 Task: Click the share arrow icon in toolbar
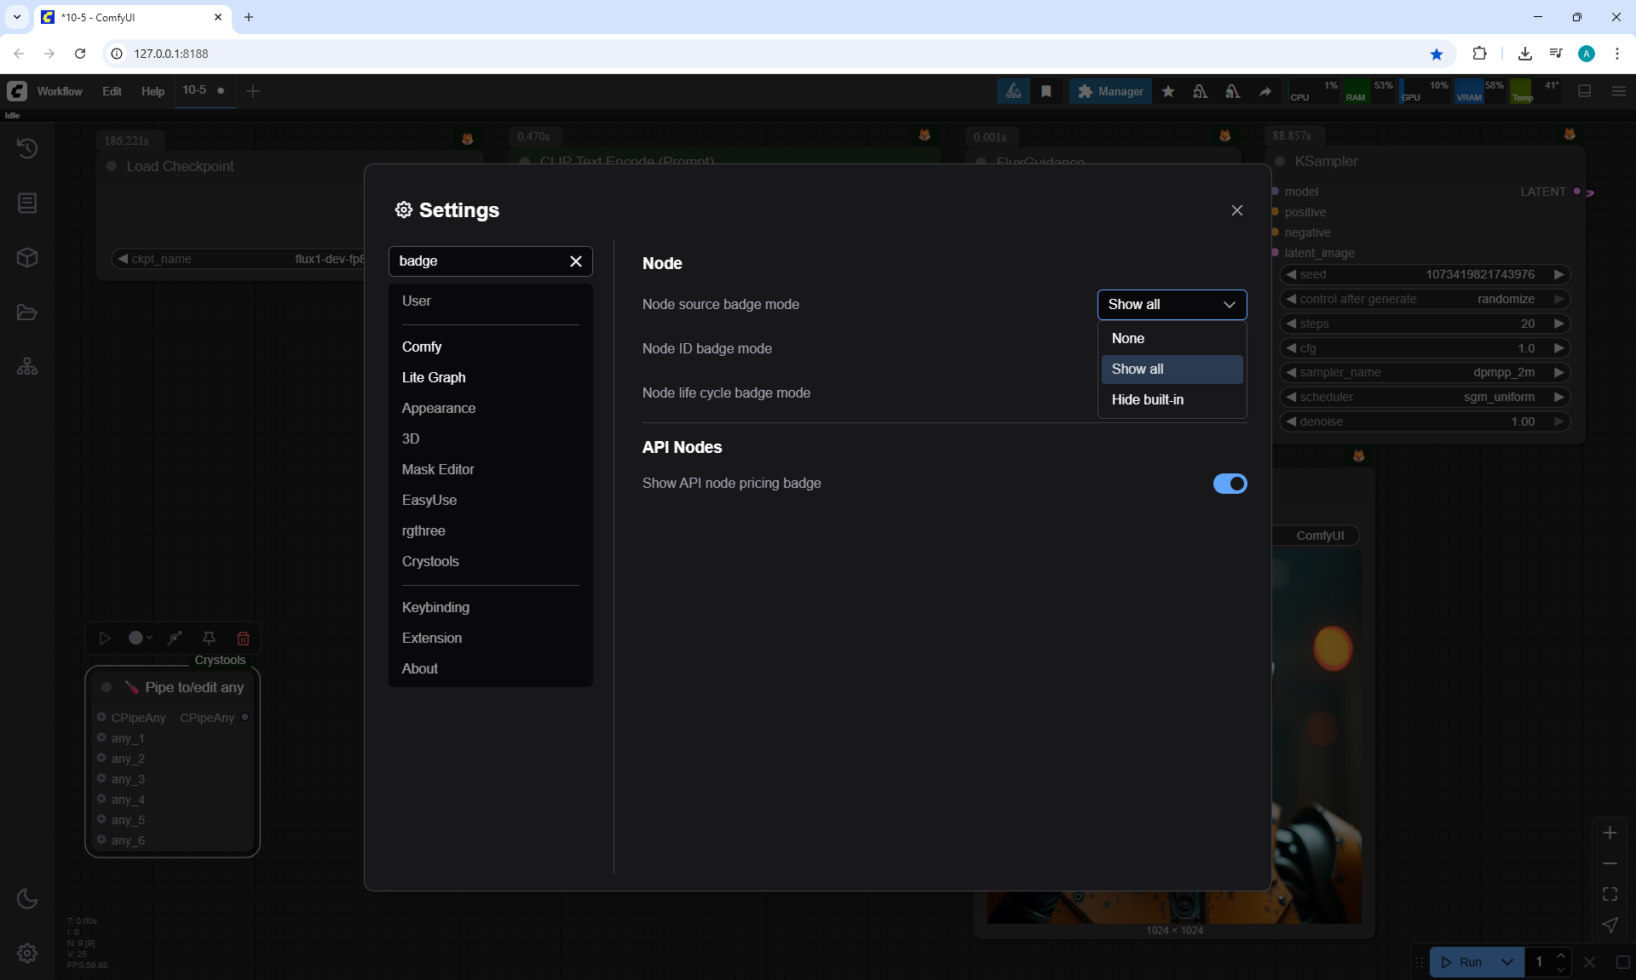1265,91
